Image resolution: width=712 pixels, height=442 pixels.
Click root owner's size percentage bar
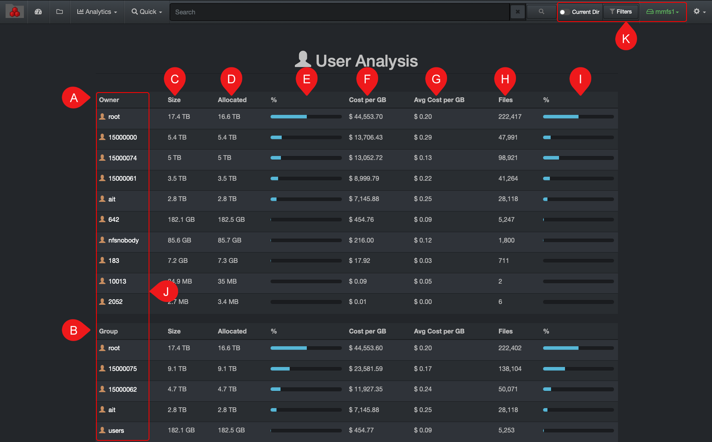click(306, 117)
